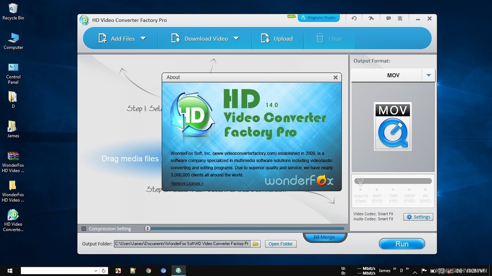Image resolution: width=492 pixels, height=276 pixels.
Task: Select the D folder desktop icon
Action: pos(13,100)
